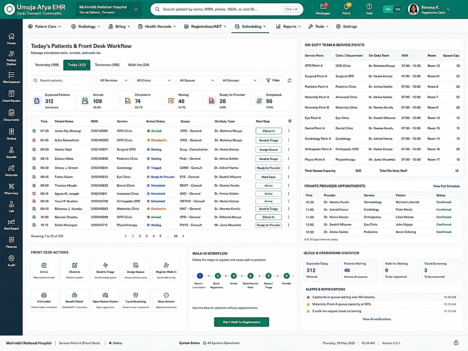Image resolution: width=468 pixels, height=351 pixels.
Task: Click the Travel Screening action card
Action: [135, 300]
